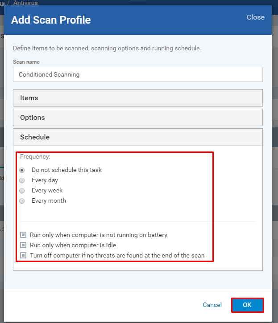Click the "Run only when computer is idle" label
The image size is (278, 323).
click(73, 245)
